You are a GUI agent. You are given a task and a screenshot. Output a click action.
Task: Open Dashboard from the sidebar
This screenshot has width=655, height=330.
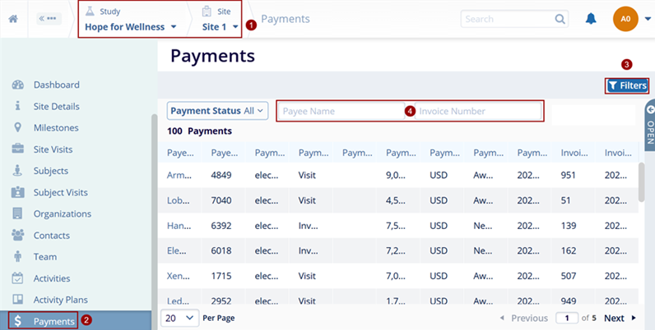56,85
